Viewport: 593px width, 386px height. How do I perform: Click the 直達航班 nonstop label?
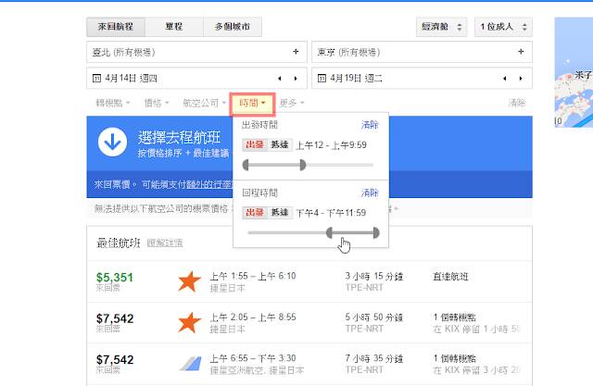[450, 277]
